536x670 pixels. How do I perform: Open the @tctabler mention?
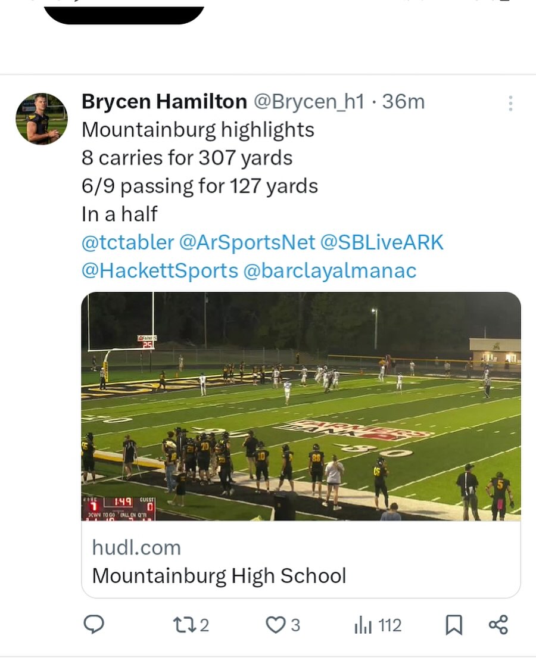point(127,242)
